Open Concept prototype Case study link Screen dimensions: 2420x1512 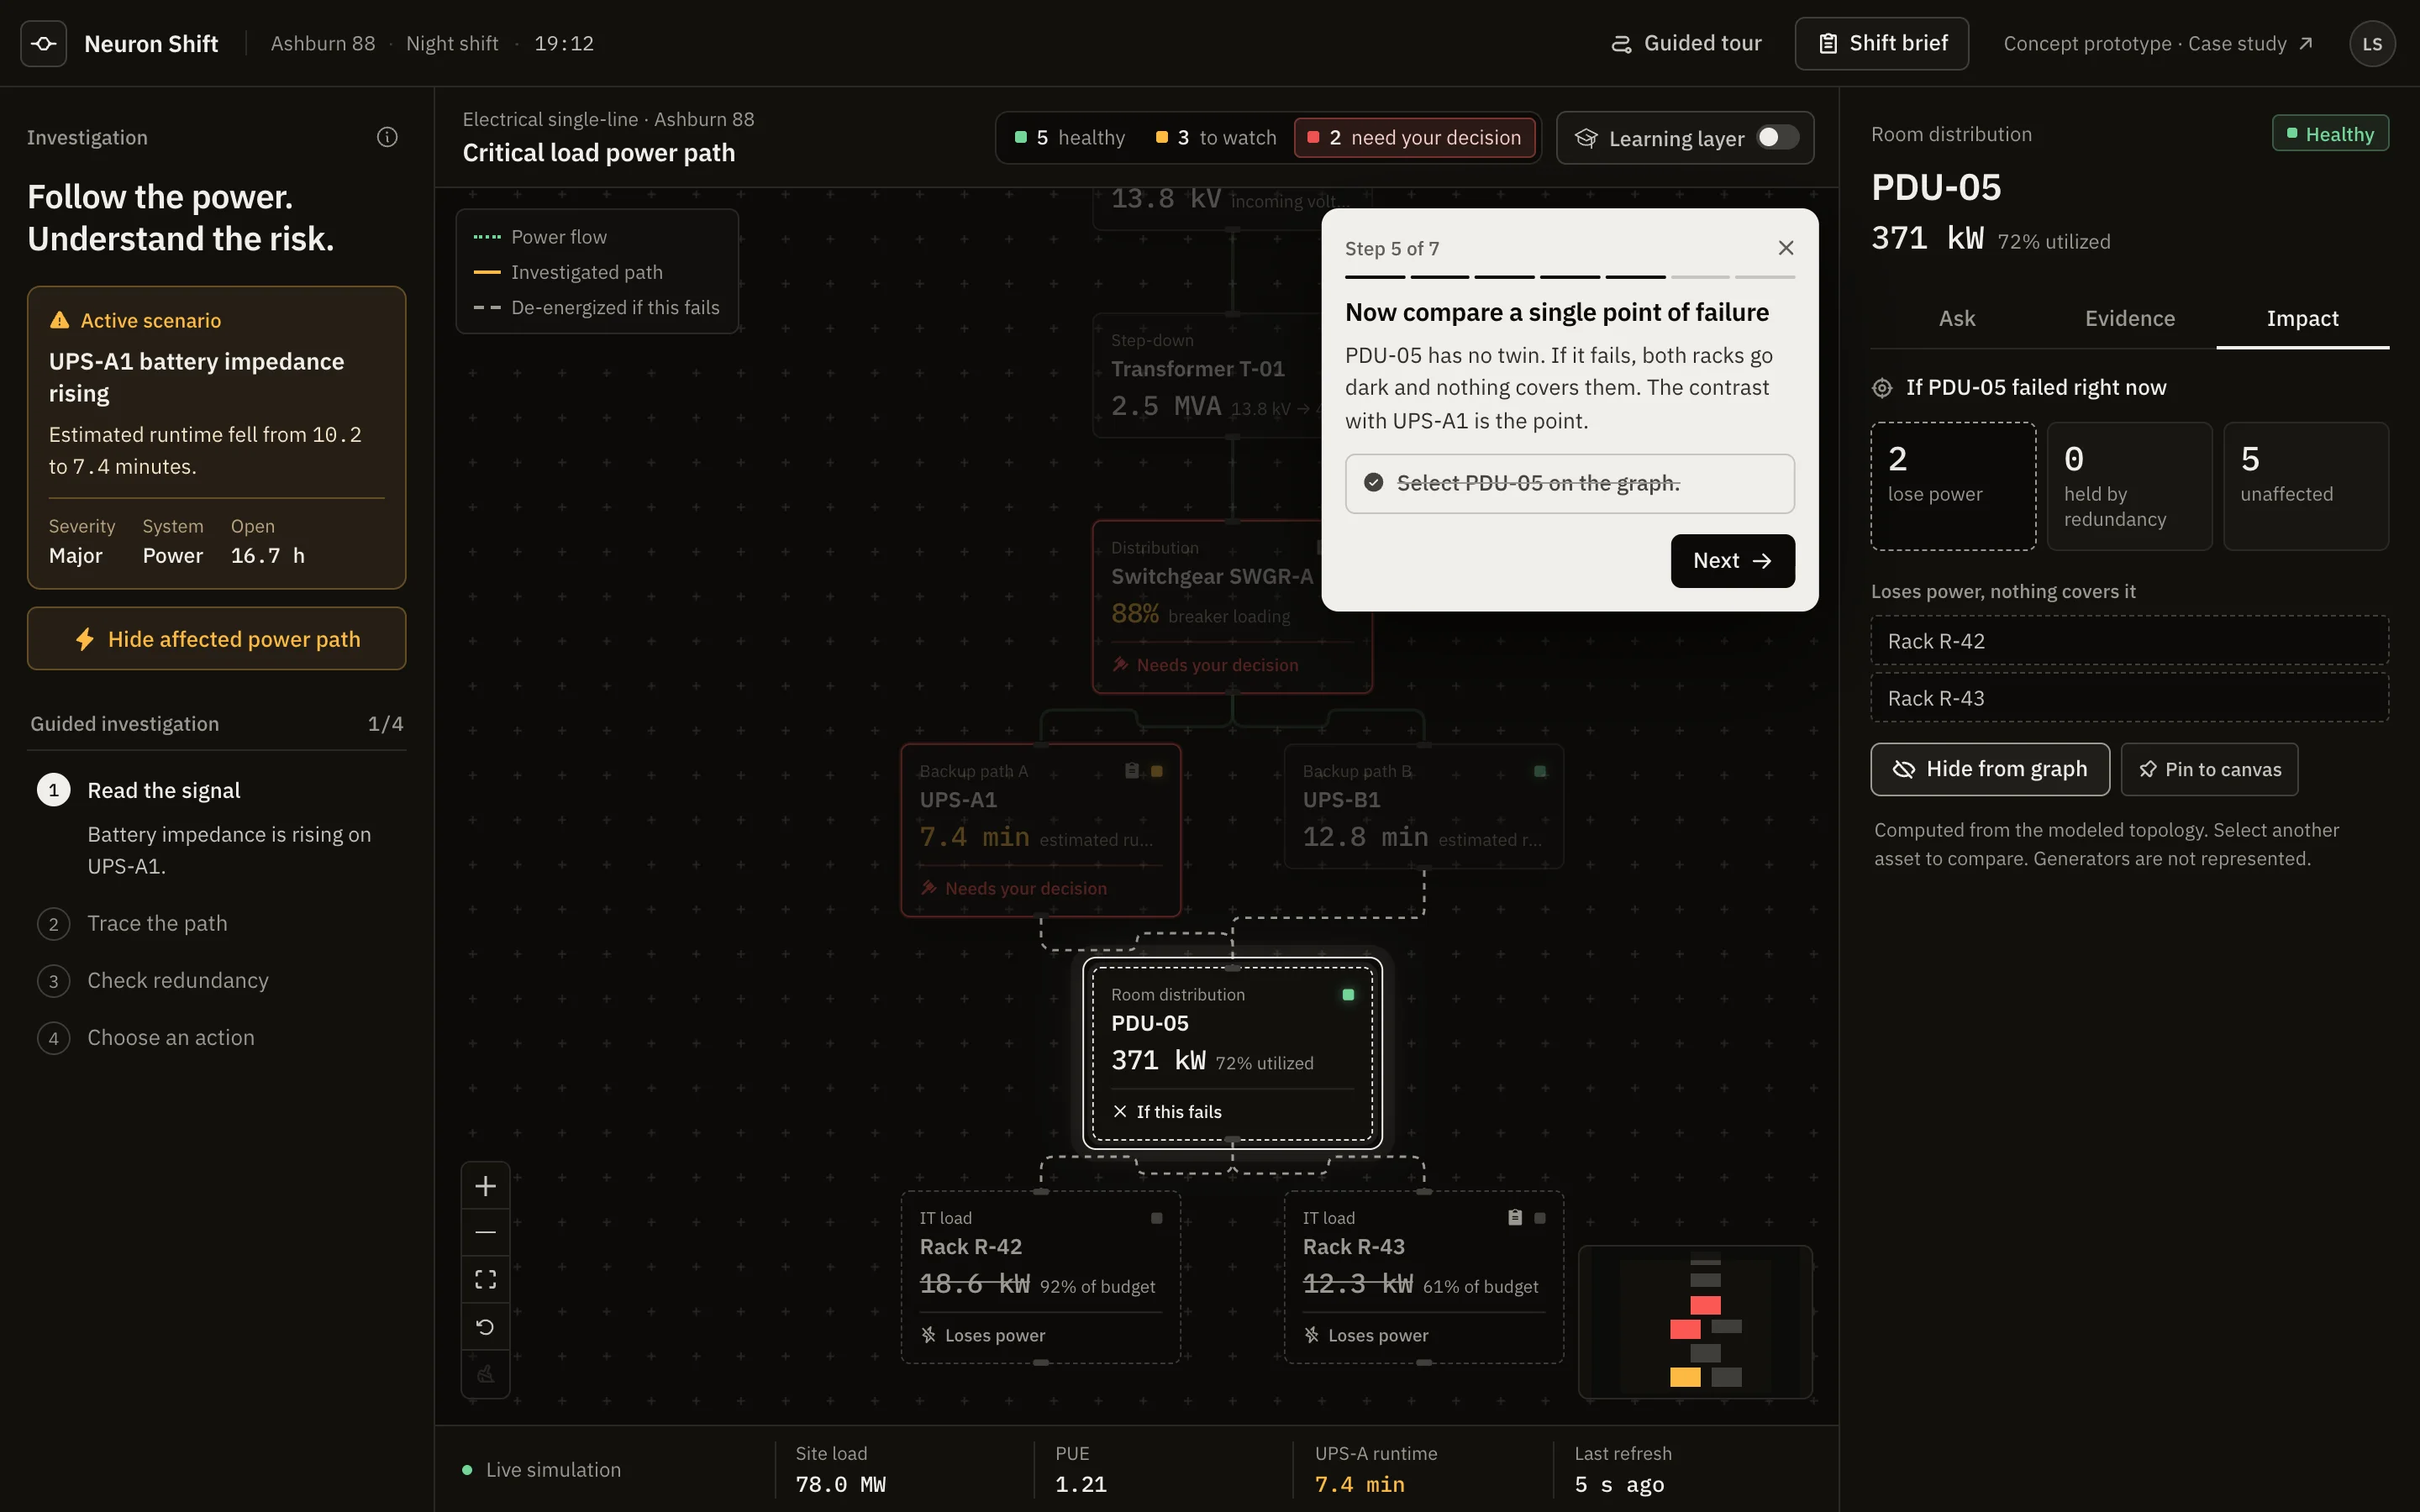(x=2158, y=43)
